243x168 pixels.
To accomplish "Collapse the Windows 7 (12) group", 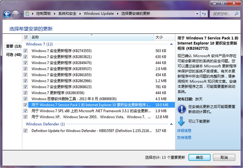I will point(171,44).
